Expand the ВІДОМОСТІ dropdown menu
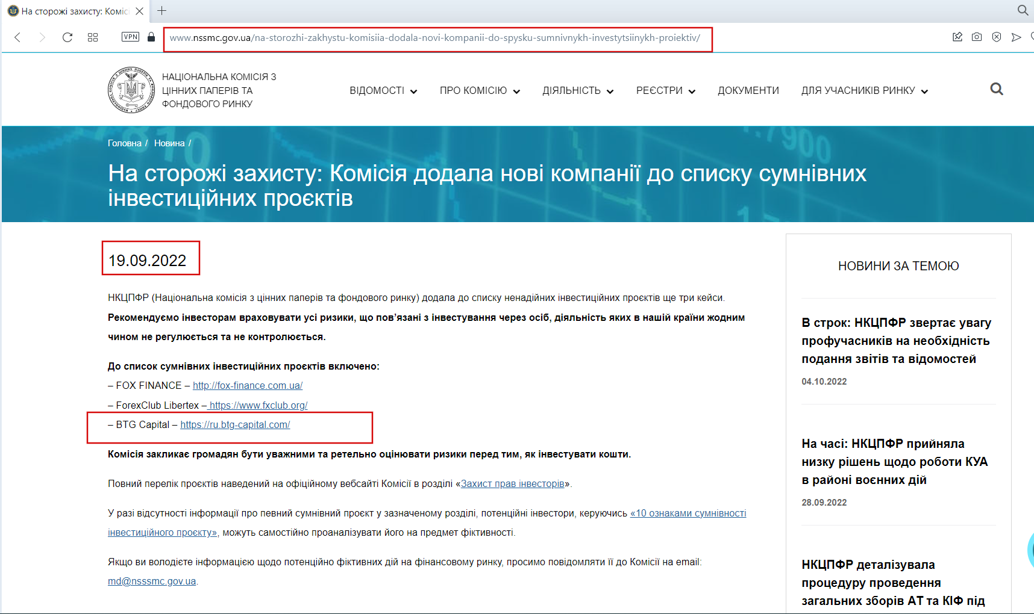Screen dimensions: 1034x614 click(383, 91)
